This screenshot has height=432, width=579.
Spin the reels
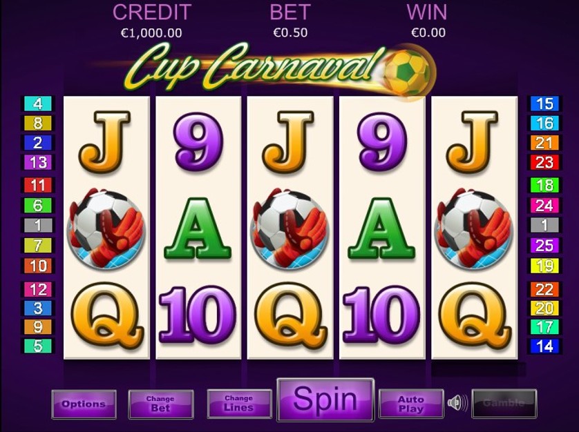point(325,400)
